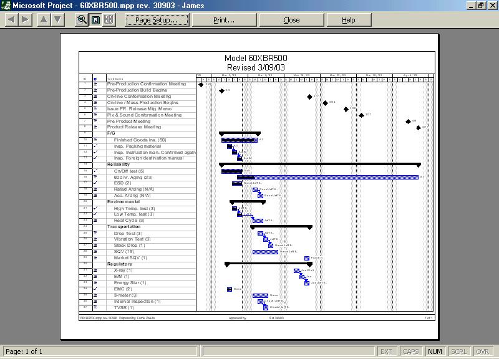This screenshot has height=359, width=499.
Task: Click On-line / Mass Production Begins task
Action: 143,102
